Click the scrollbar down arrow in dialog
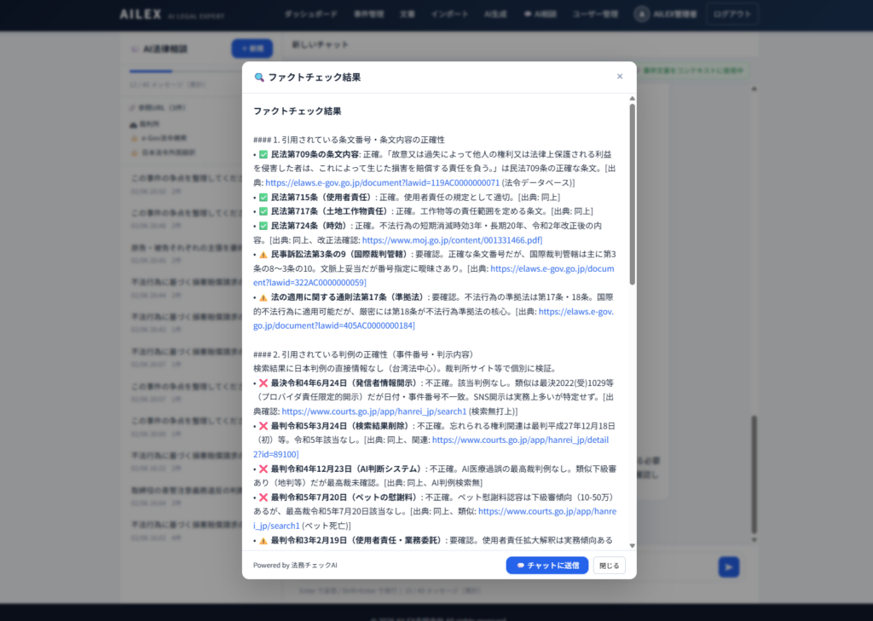 (632, 545)
